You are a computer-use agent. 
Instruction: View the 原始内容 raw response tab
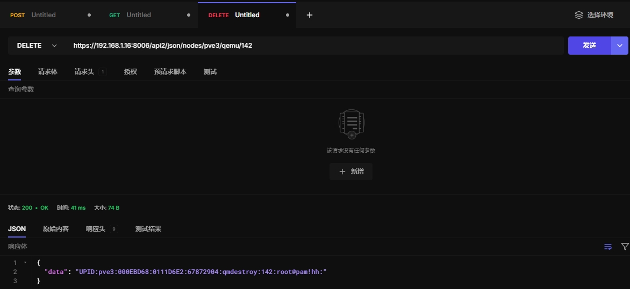click(56, 229)
